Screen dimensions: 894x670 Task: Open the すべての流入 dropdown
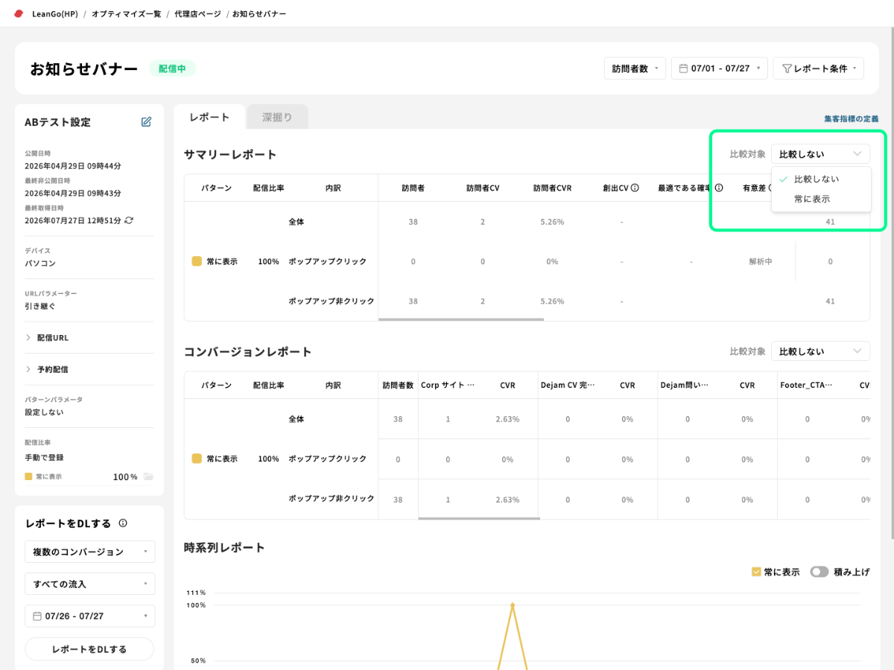click(89, 584)
